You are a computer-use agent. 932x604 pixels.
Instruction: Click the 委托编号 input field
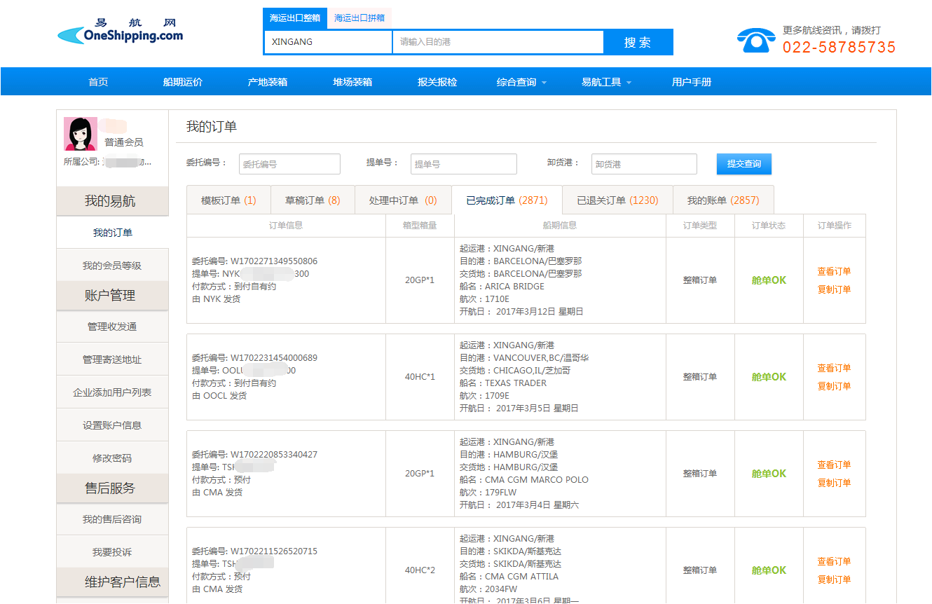[x=289, y=164]
